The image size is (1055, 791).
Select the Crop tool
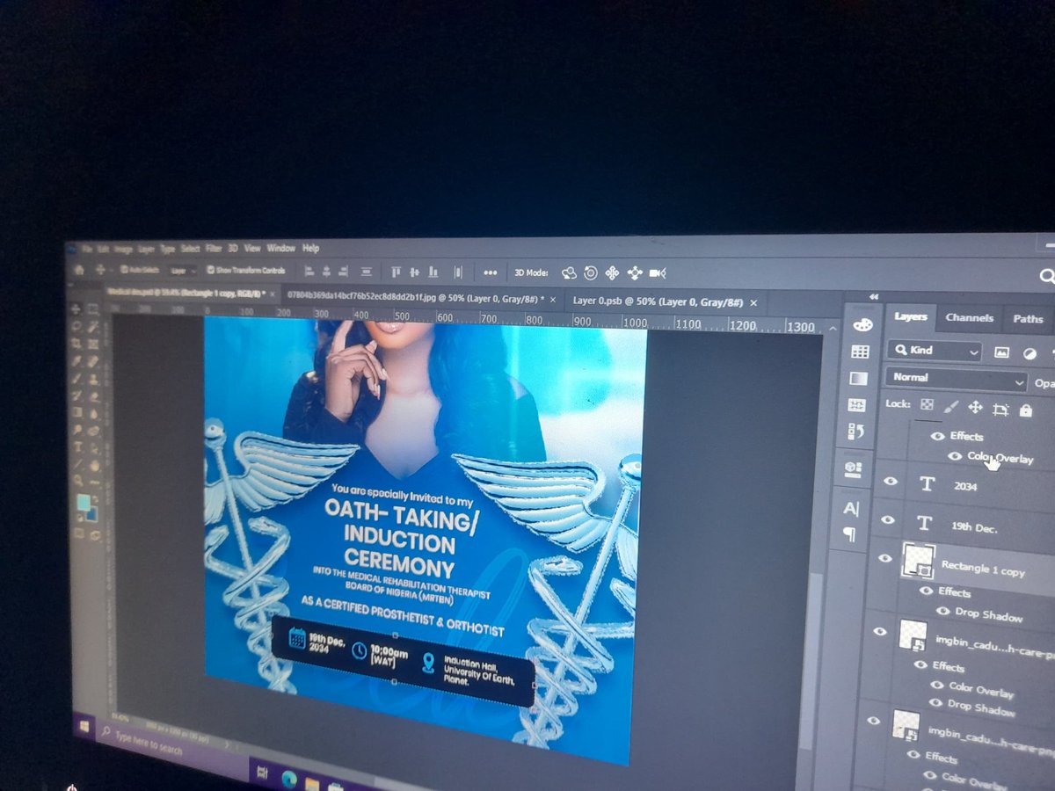[x=76, y=344]
